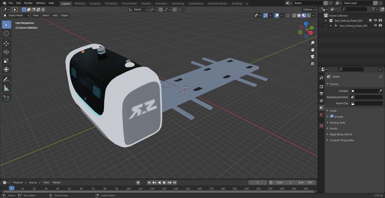This screenshot has width=385, height=198.
Task: Open the Tool properties tab
Action: [321, 78]
